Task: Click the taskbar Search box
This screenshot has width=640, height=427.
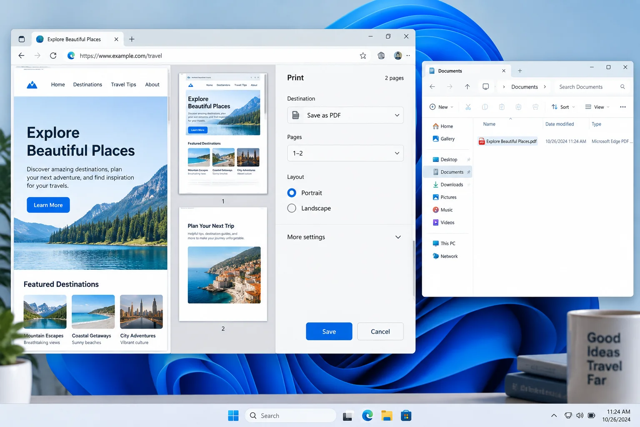Action: coord(290,415)
